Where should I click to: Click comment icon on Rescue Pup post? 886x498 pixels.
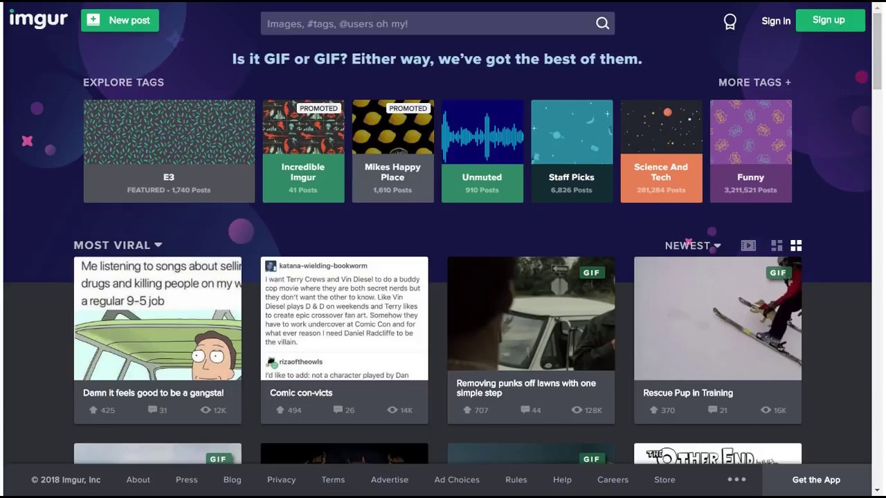click(712, 410)
